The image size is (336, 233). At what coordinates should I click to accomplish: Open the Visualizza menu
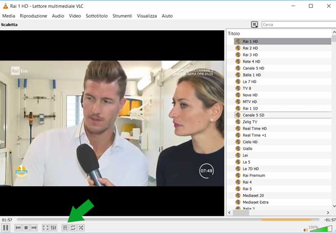[x=147, y=16]
